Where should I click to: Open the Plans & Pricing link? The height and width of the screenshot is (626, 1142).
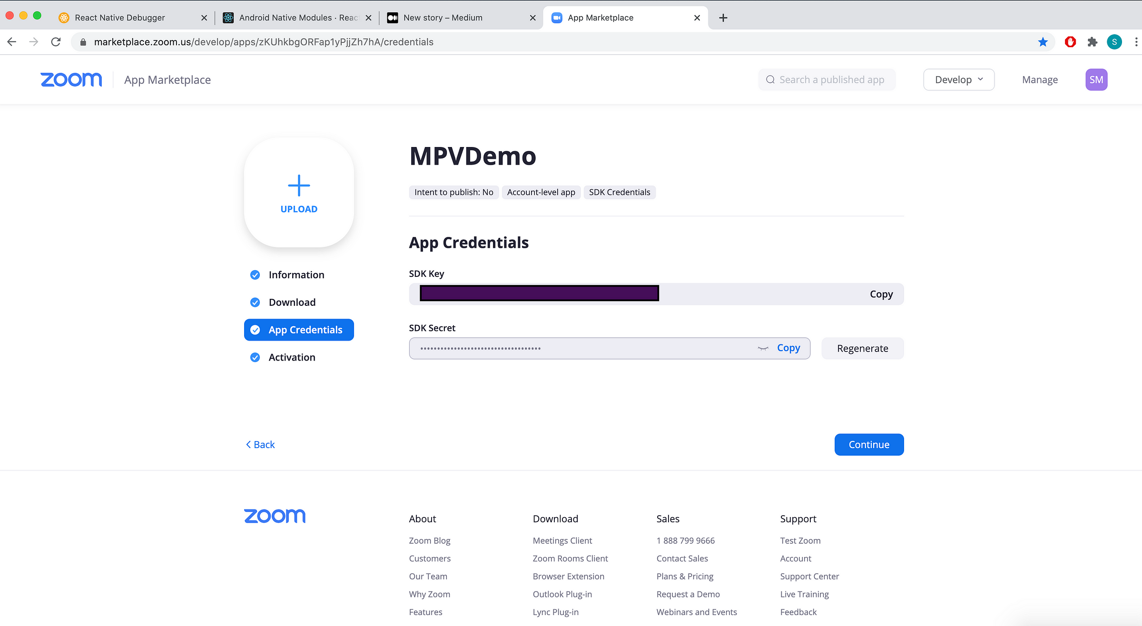click(685, 576)
